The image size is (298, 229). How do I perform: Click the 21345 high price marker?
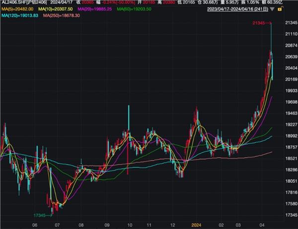pos(261,23)
